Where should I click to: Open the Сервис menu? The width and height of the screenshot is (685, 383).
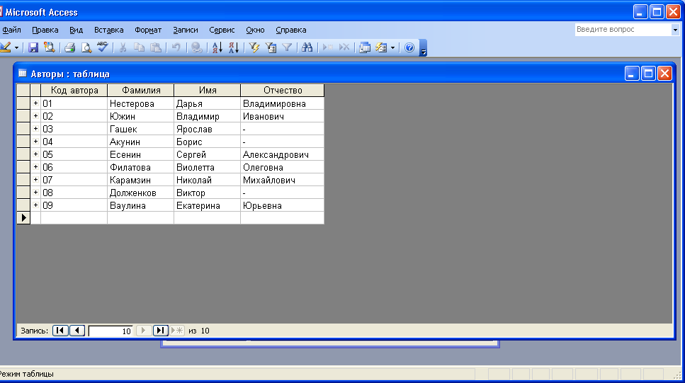222,30
